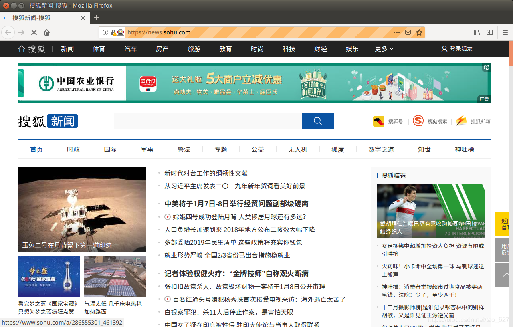Click the ad info icon on banner
Viewport: 513px width, 327px height.
(x=486, y=67)
